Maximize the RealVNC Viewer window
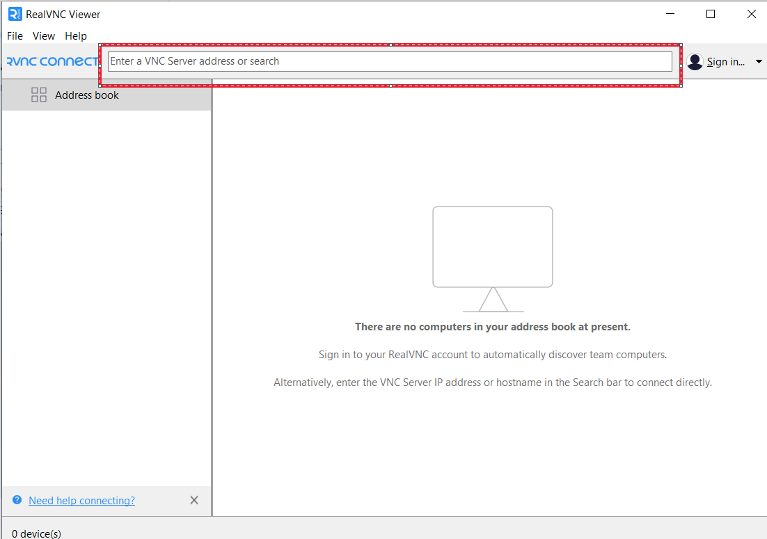 (711, 14)
